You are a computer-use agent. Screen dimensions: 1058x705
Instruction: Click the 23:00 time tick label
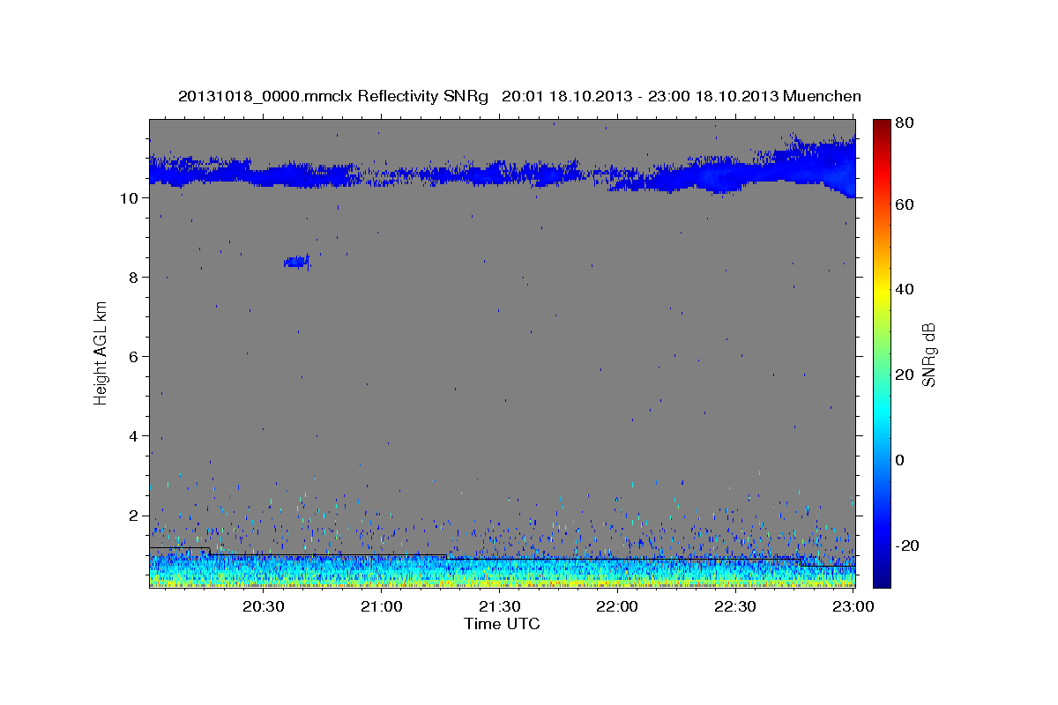pyautogui.click(x=853, y=607)
